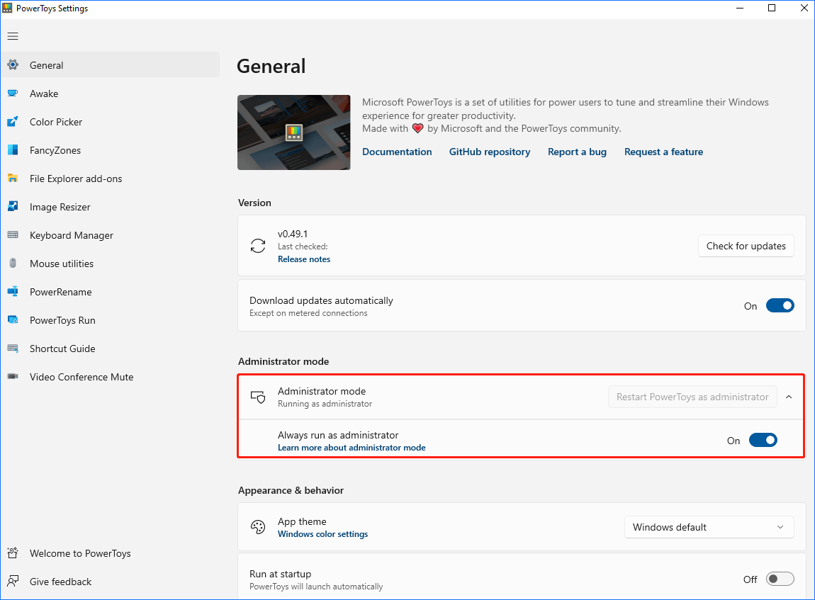Click the Awake utility icon
This screenshot has width=815, height=600.
(x=13, y=93)
